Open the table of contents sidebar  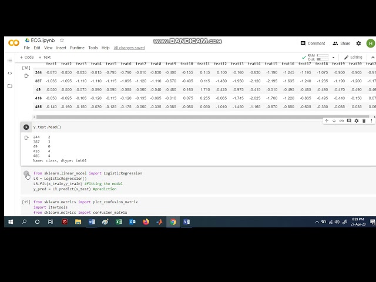[x=9, y=61]
